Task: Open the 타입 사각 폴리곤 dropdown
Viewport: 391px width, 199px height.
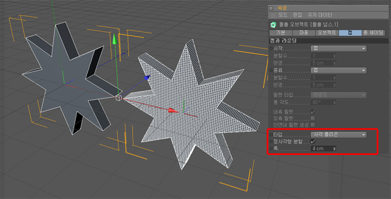Action: 338,135
